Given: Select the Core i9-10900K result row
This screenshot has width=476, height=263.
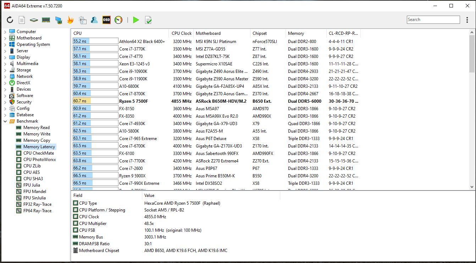Looking at the screenshot, I should click(216, 71).
